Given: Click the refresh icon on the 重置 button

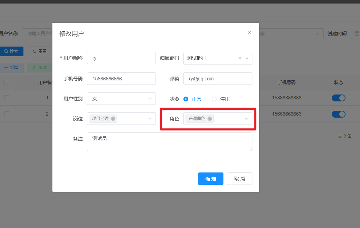Looking at the screenshot, I should (34, 51).
